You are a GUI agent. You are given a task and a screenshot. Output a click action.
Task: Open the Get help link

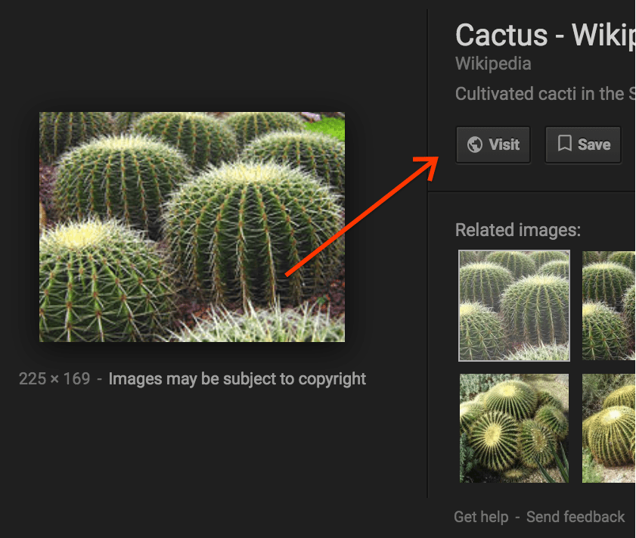coord(480,517)
